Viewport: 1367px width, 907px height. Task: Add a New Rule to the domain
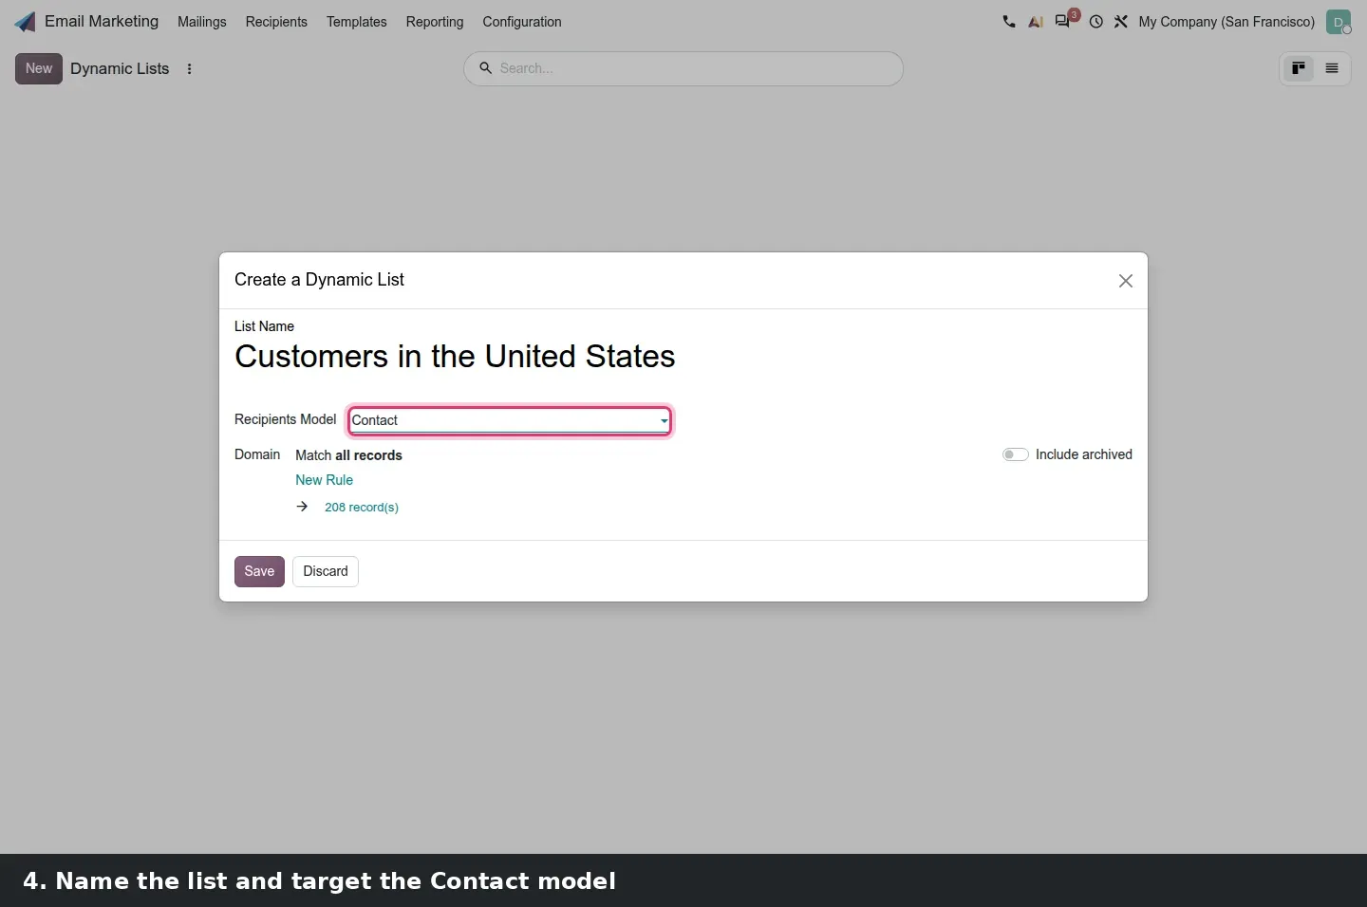324,480
